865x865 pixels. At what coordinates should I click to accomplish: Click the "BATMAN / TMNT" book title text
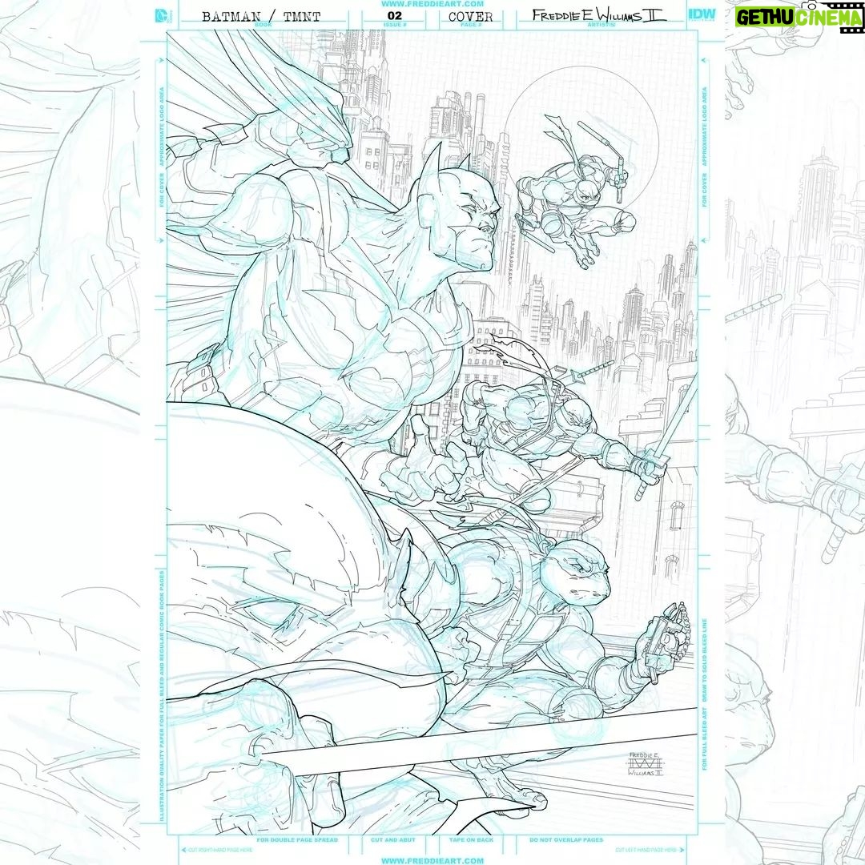pyautogui.click(x=261, y=17)
